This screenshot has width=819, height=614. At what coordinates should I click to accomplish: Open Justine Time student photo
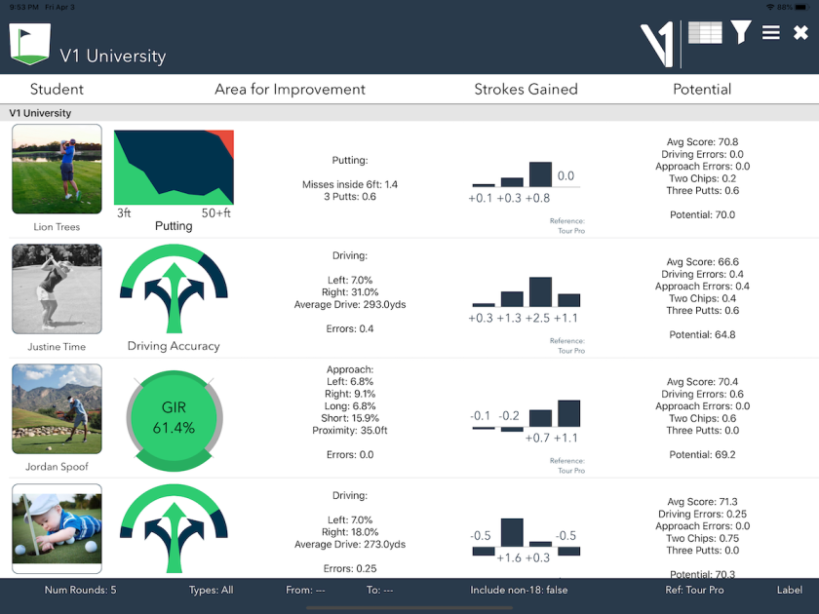click(x=57, y=288)
